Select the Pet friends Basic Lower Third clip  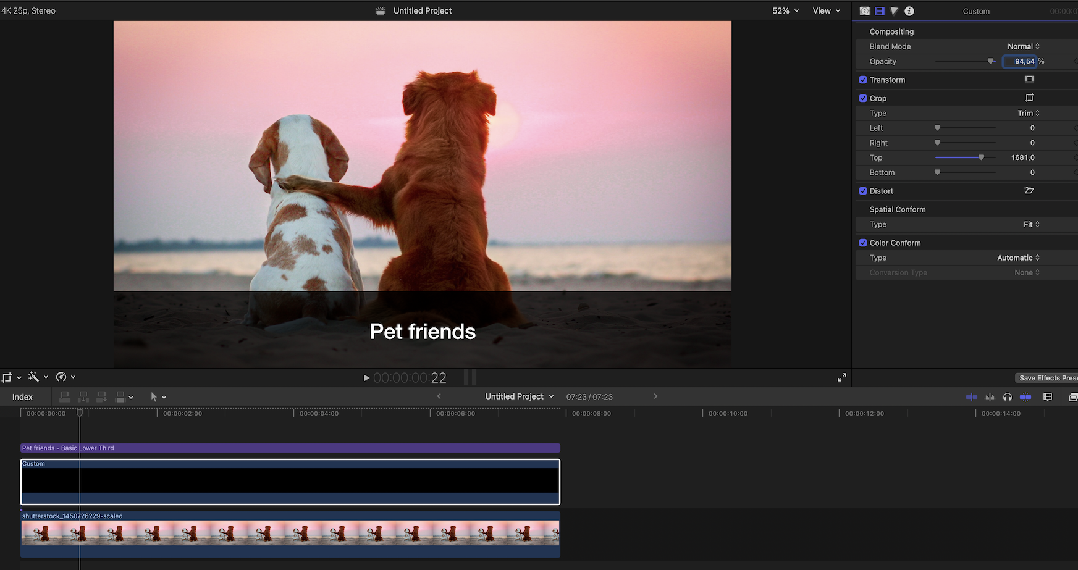click(290, 448)
